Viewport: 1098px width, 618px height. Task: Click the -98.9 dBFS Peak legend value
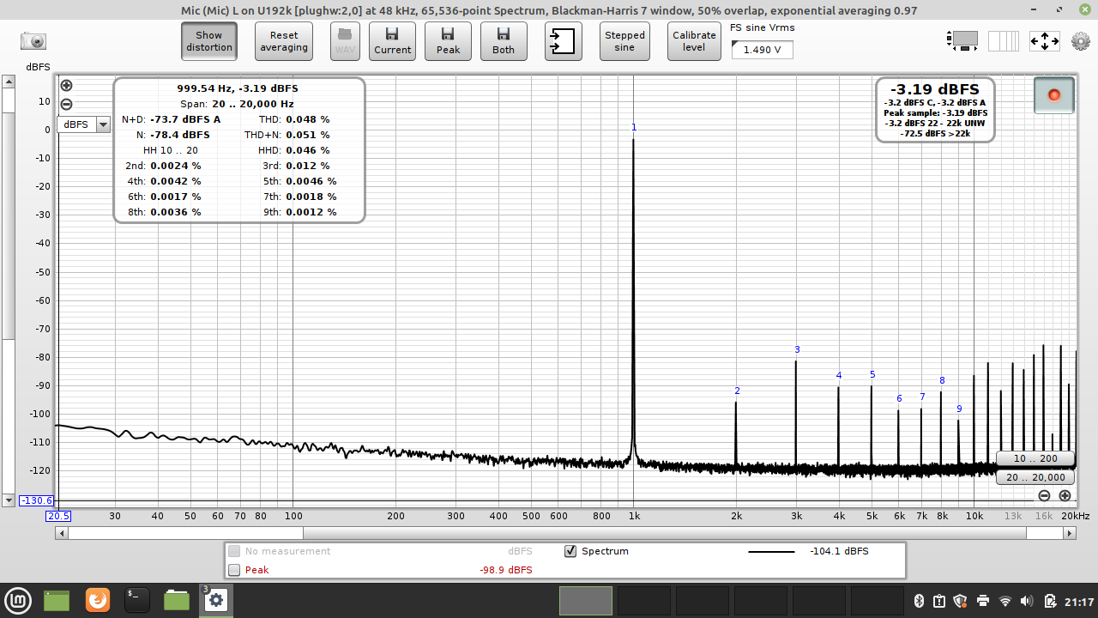point(506,570)
